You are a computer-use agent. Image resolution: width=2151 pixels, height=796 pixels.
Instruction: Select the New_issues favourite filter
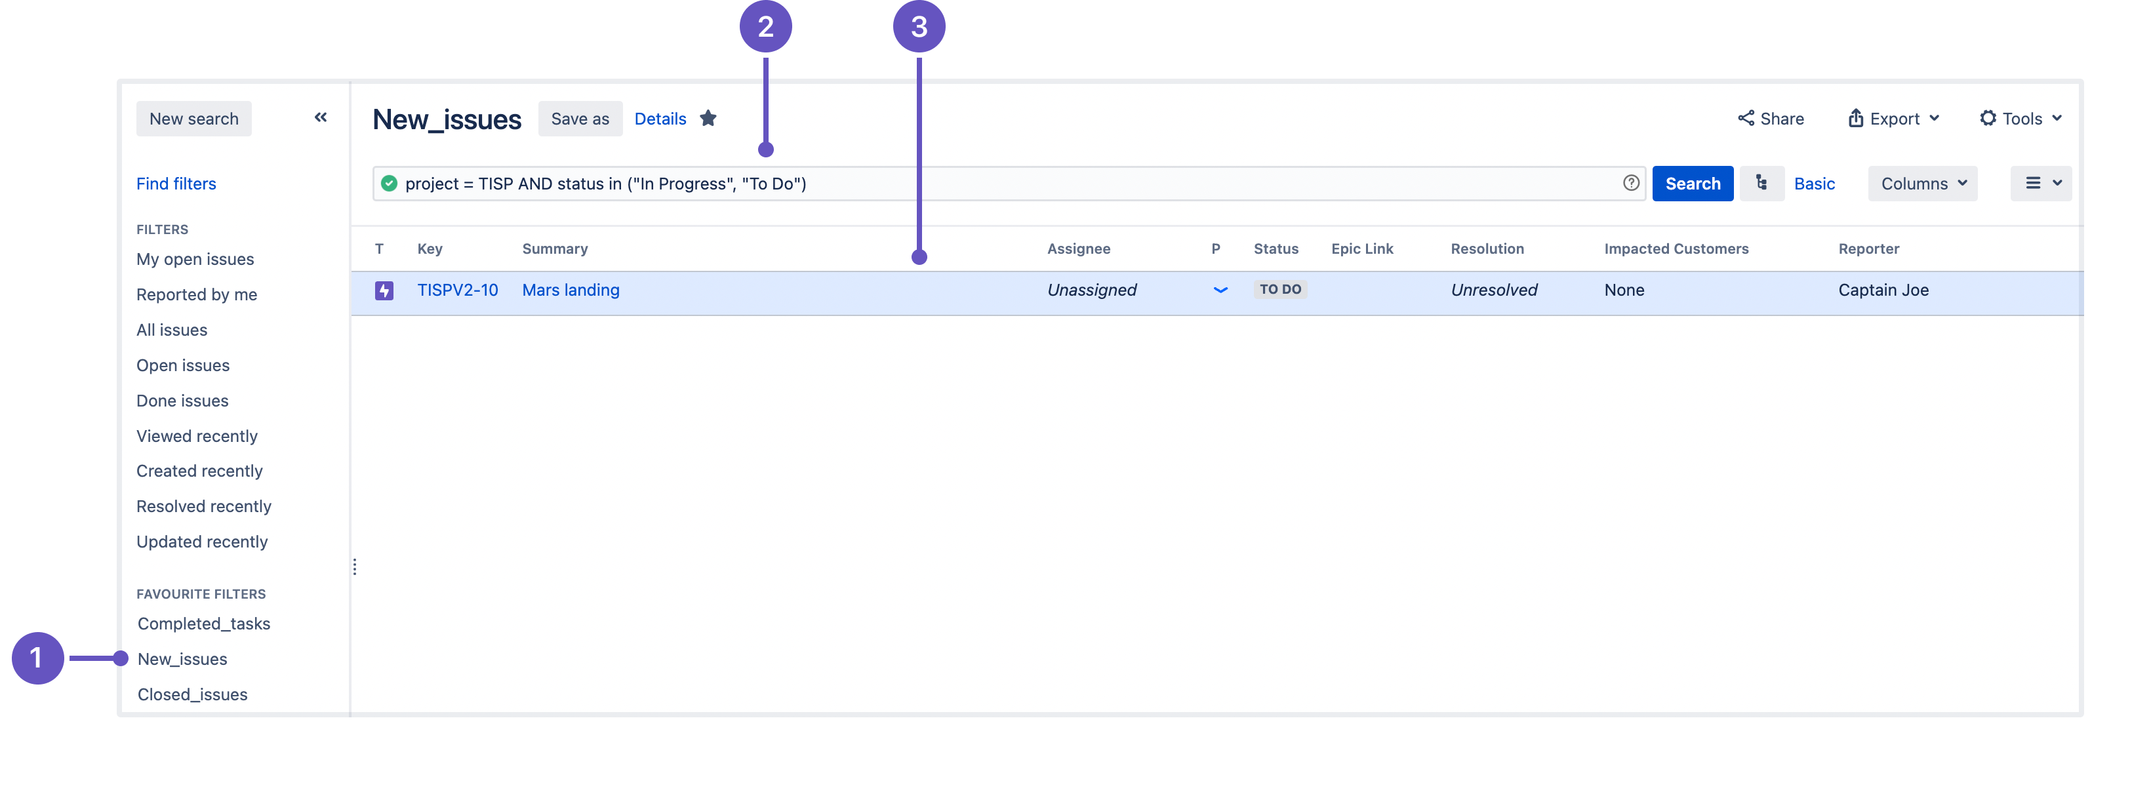click(182, 659)
